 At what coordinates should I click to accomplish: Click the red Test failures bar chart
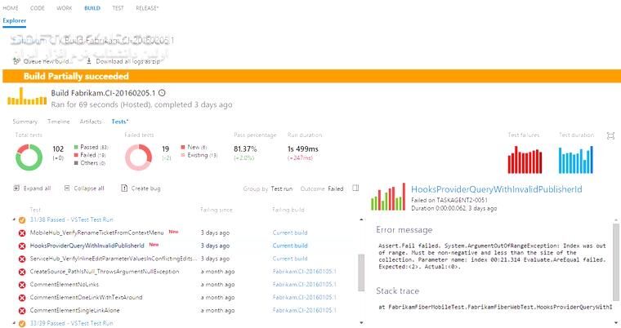[525, 160]
